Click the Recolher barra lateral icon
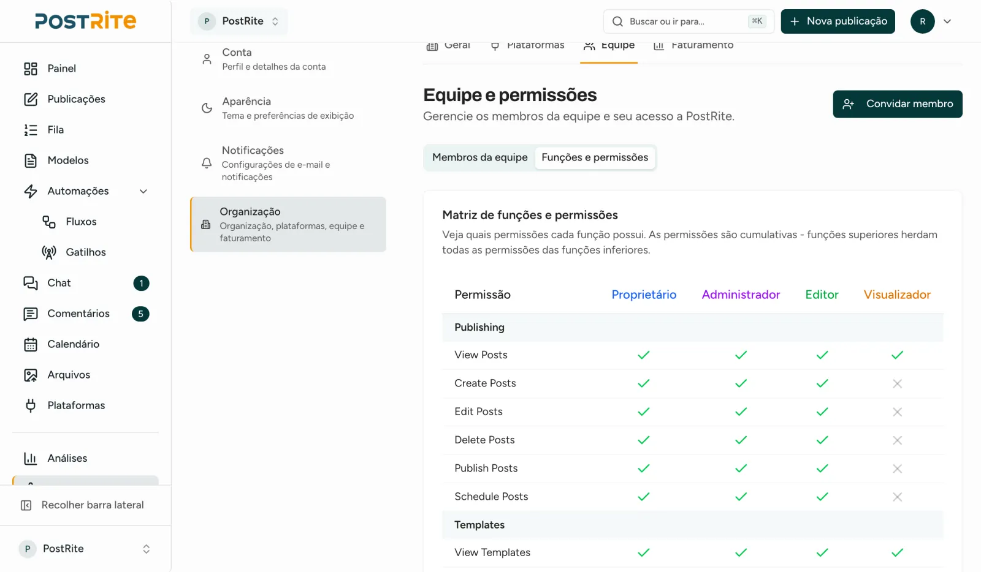Screen dimensions: 981x572 (x=26, y=505)
